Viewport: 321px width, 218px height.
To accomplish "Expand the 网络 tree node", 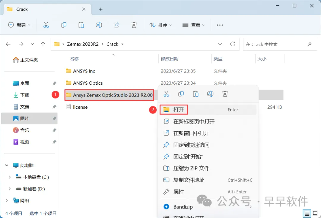I will pos(7,200).
